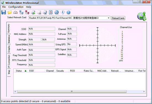The height and width of the screenshot is (104, 152).
Task: Click the Reload Cards button
Action: click(118, 18)
